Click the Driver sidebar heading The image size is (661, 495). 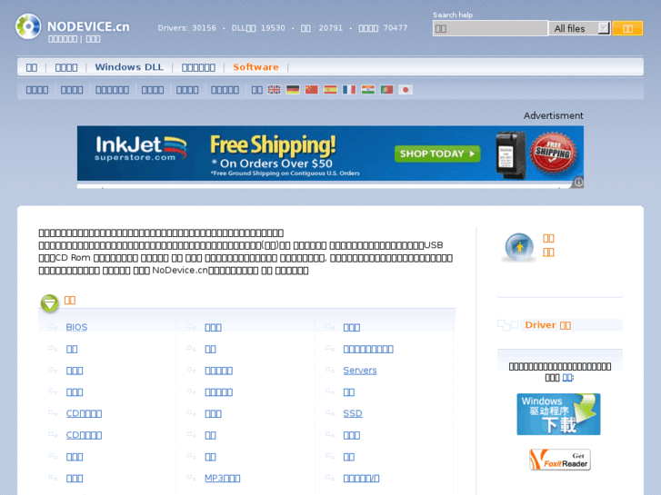pyautogui.click(x=547, y=325)
